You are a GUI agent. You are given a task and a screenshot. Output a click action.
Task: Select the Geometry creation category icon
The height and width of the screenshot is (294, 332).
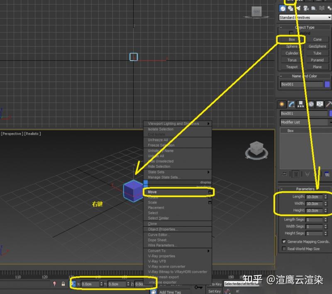(x=283, y=8)
